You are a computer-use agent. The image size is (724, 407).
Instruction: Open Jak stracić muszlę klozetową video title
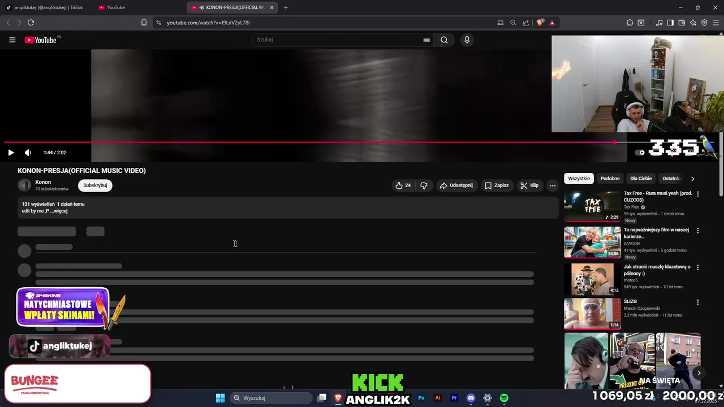[657, 270]
